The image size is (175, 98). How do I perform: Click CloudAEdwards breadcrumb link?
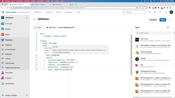click(24, 12)
